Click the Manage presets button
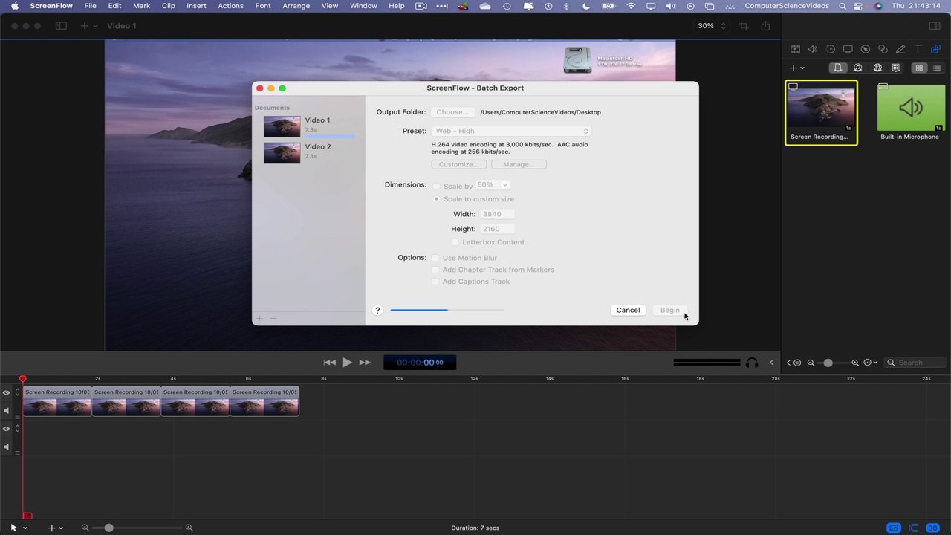Screen dimensions: 951x535 (519, 164)
